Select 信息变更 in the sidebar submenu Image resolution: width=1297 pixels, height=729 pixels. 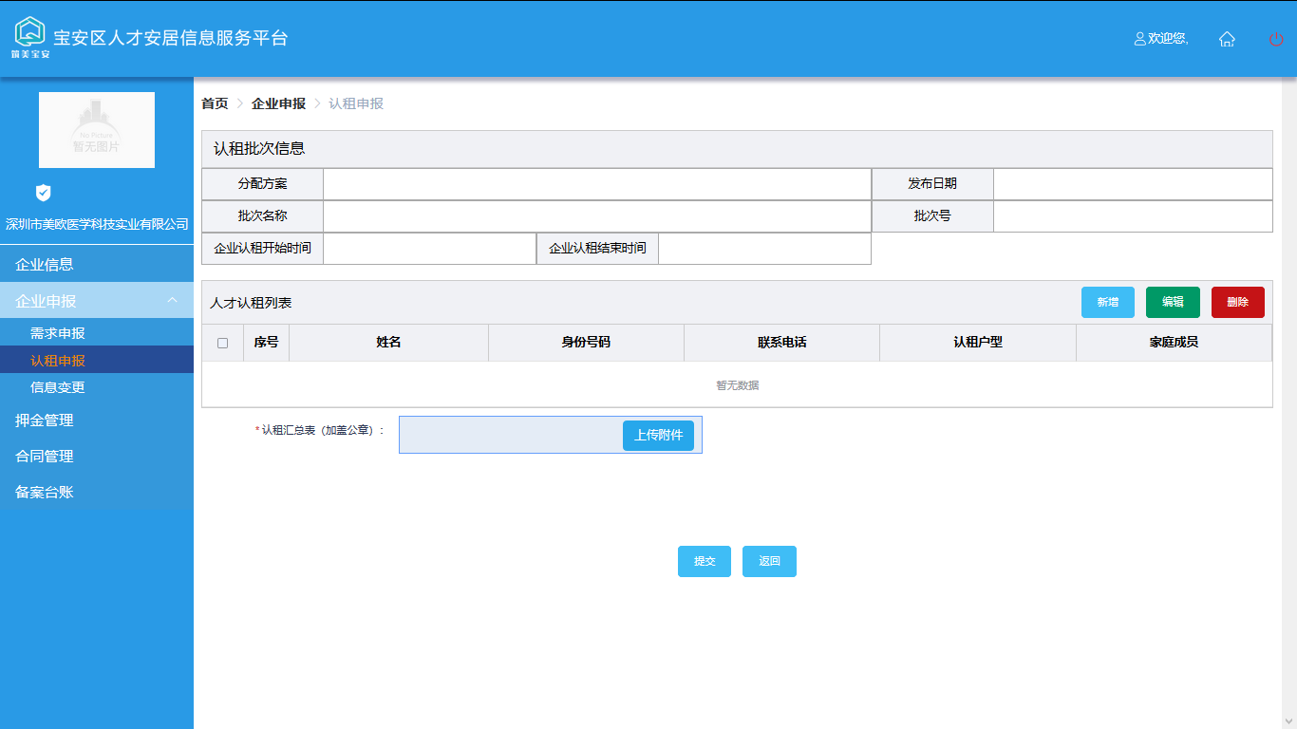click(58, 387)
